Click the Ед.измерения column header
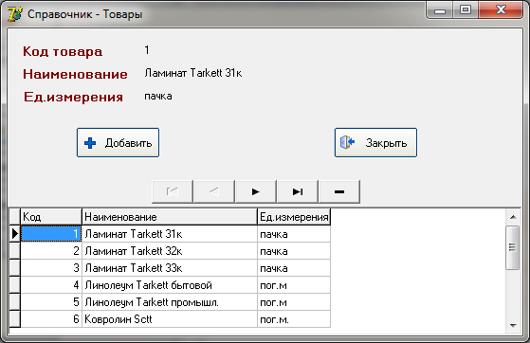This screenshot has width=530, height=343. pos(294,217)
